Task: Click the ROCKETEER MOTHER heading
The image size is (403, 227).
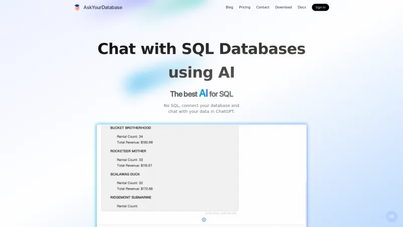Action: [x=128, y=151]
